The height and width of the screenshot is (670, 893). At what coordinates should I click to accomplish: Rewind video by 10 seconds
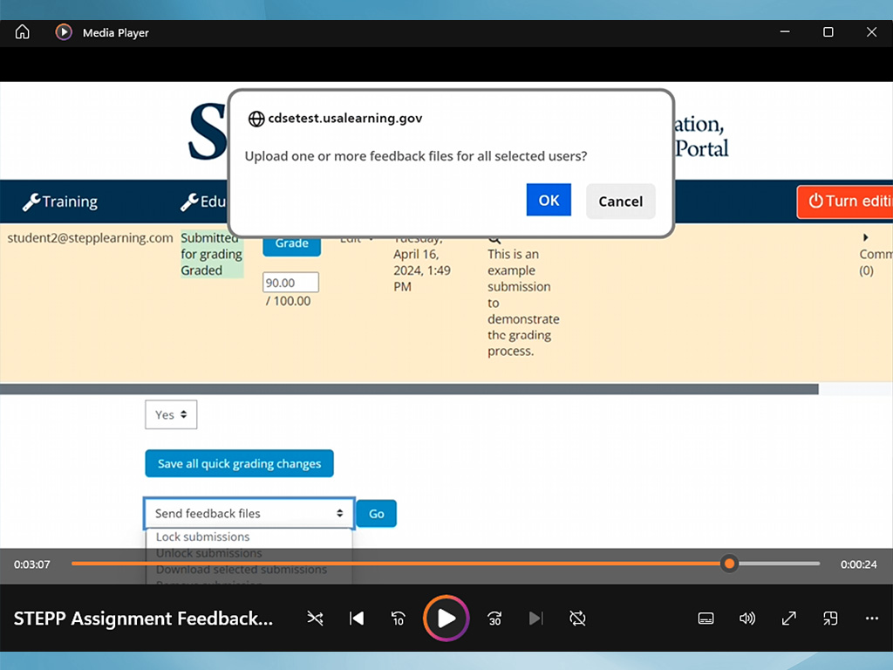[x=399, y=619]
